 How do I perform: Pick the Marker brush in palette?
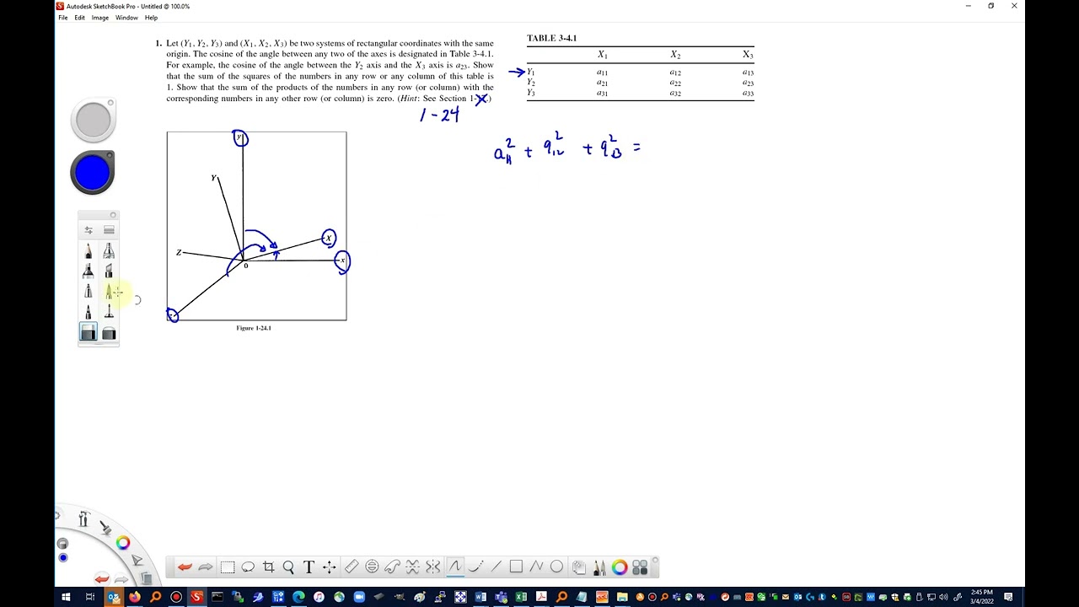coord(89,271)
